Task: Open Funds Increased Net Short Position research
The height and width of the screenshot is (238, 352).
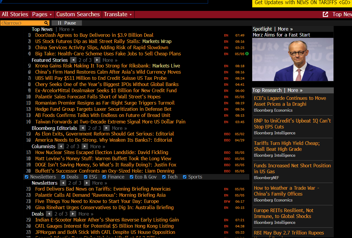Action: tap(292, 168)
